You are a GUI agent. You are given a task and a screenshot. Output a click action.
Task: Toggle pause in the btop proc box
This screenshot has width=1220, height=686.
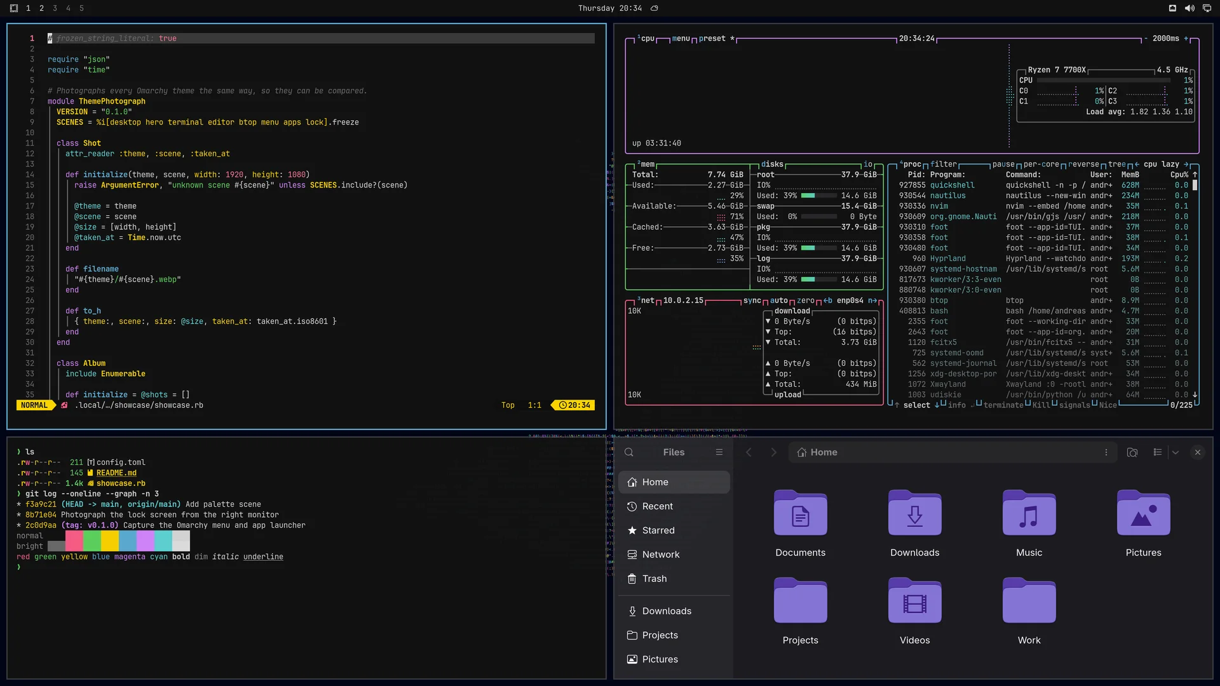pyautogui.click(x=1003, y=165)
